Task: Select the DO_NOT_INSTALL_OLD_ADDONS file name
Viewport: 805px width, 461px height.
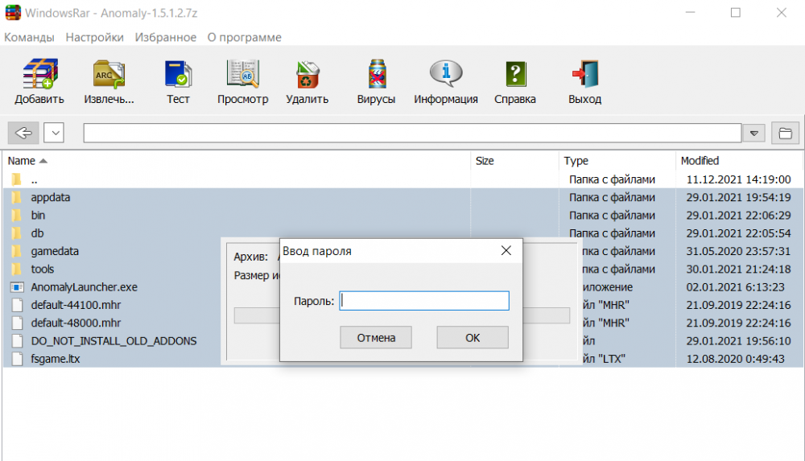Action: click(114, 341)
